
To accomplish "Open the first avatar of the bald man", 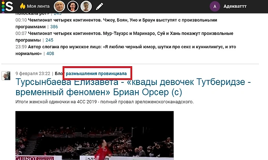I will coord(59,6).
